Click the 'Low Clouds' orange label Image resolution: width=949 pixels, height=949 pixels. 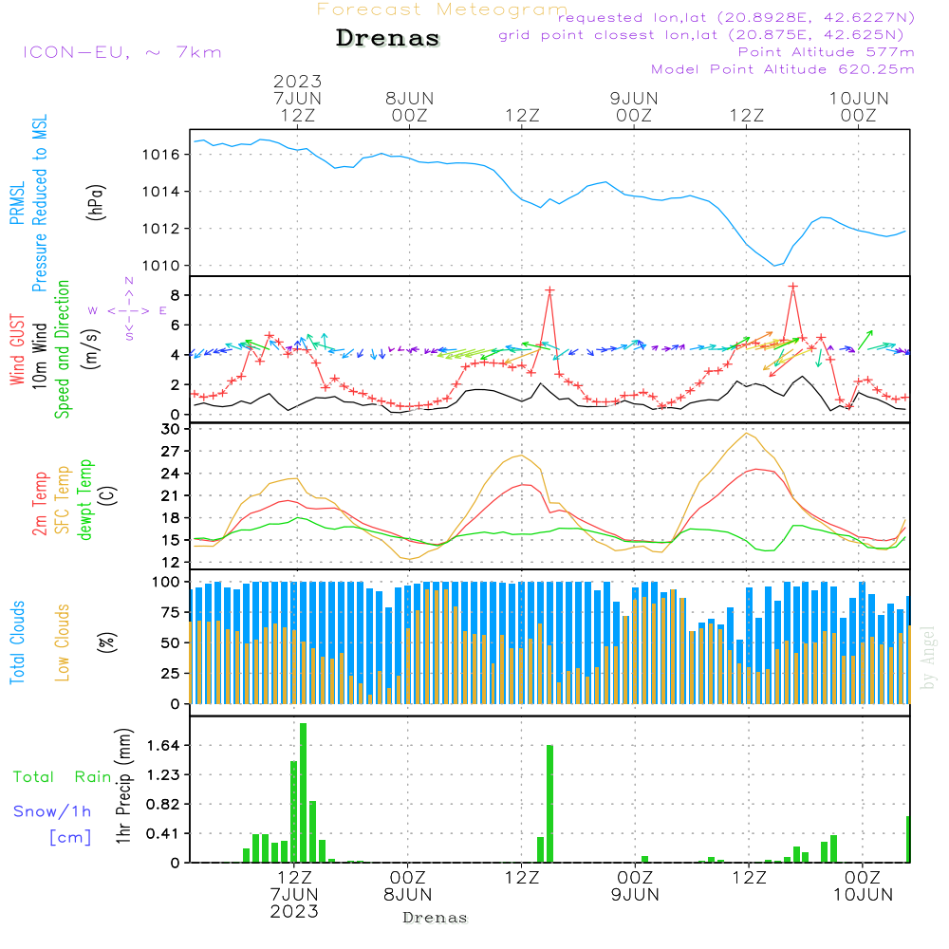(62, 642)
